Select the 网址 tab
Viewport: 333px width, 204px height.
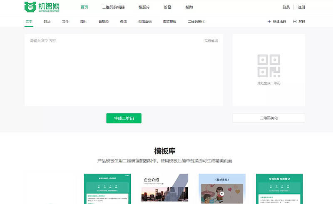(x=47, y=22)
